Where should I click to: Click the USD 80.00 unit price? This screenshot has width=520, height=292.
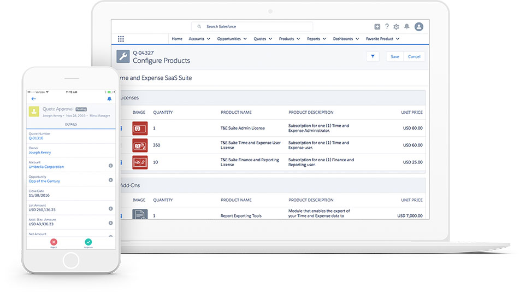pyautogui.click(x=412, y=128)
